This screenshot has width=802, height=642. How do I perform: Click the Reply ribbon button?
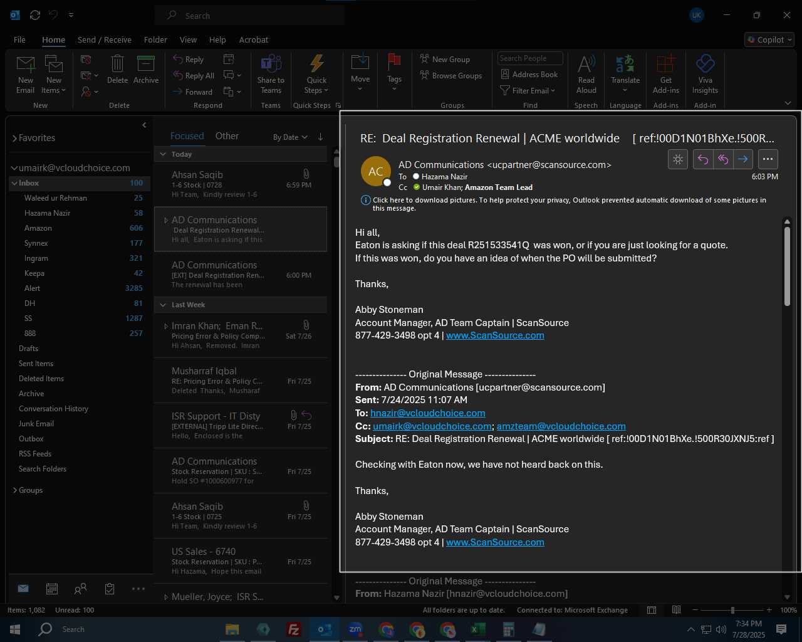(189, 59)
